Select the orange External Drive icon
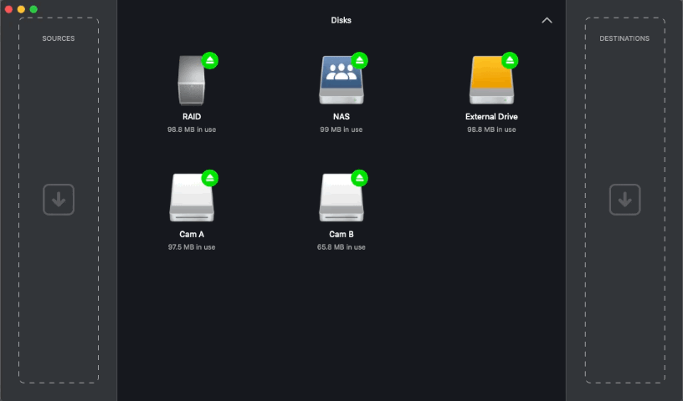 click(491, 80)
